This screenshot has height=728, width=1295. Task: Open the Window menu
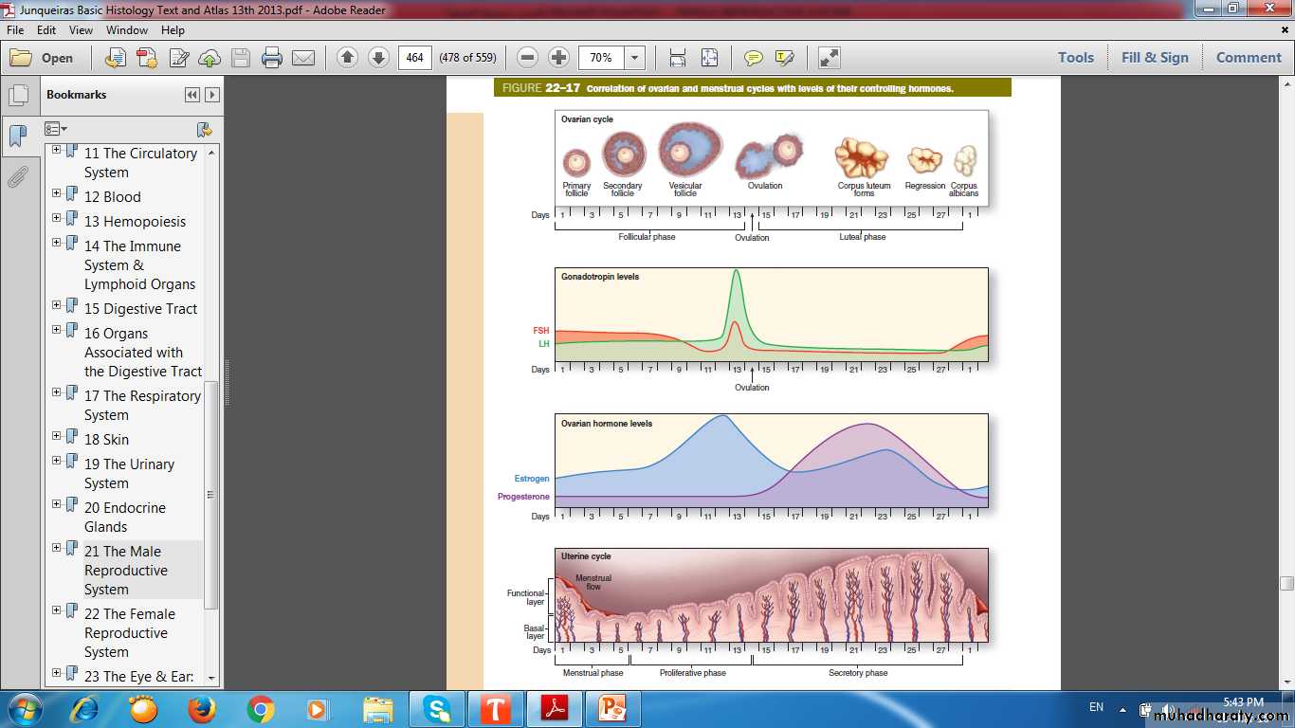point(126,30)
